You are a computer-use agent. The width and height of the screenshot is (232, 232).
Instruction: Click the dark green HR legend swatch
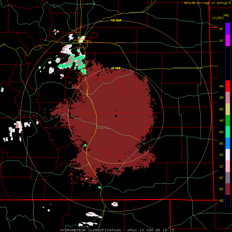click(228, 120)
